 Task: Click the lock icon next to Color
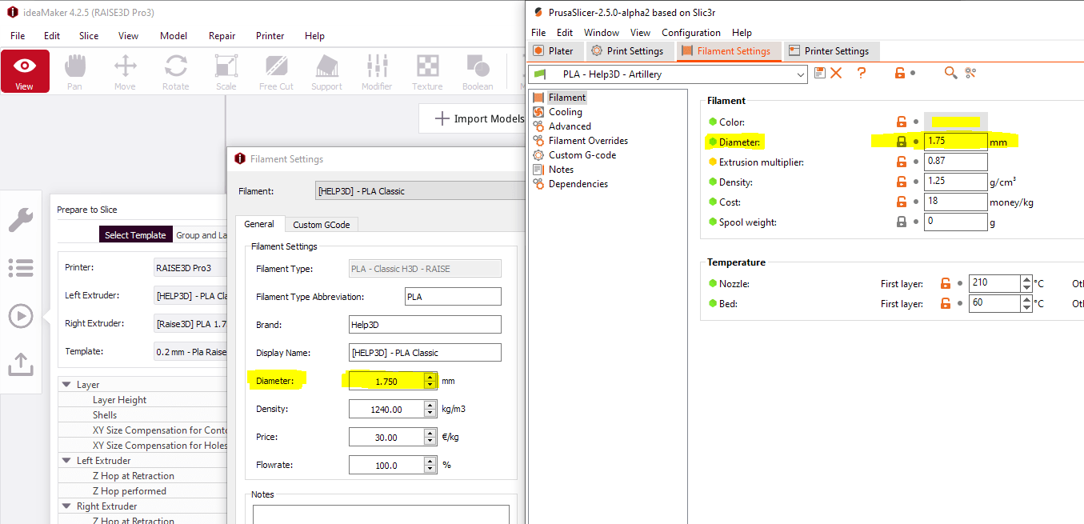pos(902,122)
